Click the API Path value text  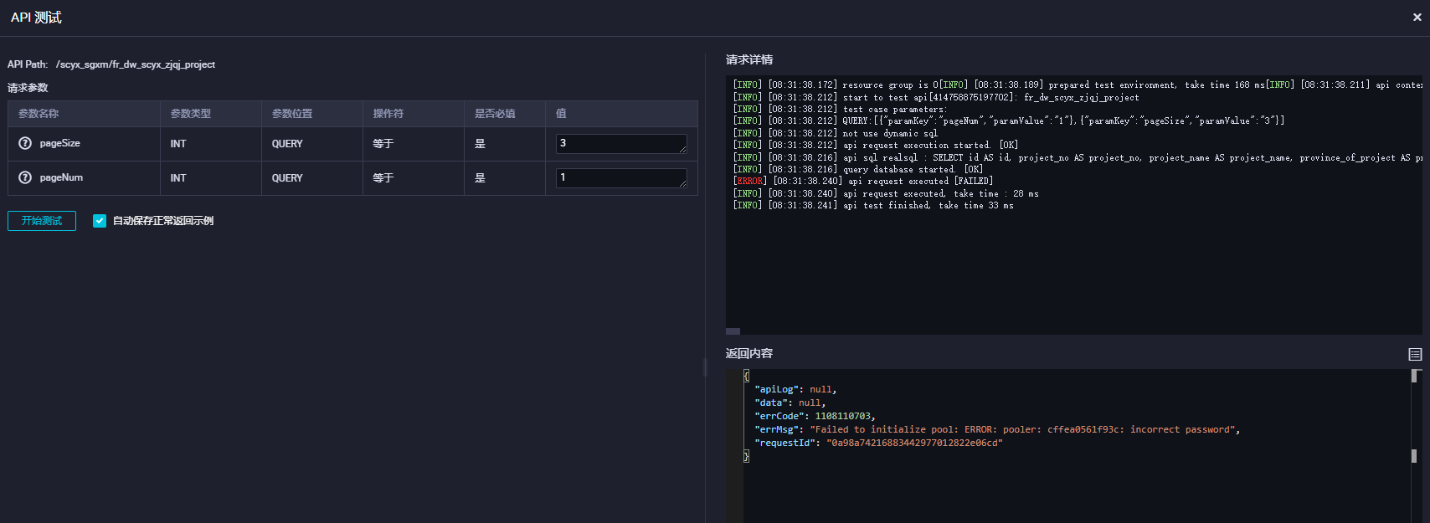pyautogui.click(x=136, y=64)
